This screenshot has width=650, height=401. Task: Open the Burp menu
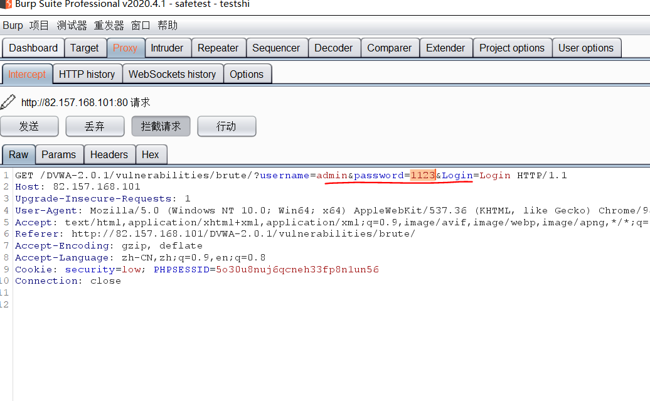13,26
